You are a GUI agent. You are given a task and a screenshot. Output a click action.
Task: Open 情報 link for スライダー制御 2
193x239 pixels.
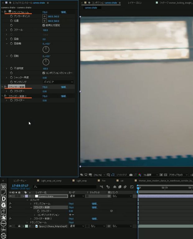[64, 96]
